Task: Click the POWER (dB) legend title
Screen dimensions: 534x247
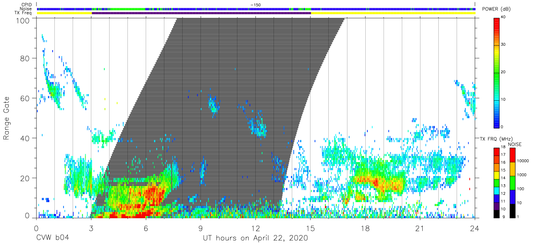Action: 497,9
